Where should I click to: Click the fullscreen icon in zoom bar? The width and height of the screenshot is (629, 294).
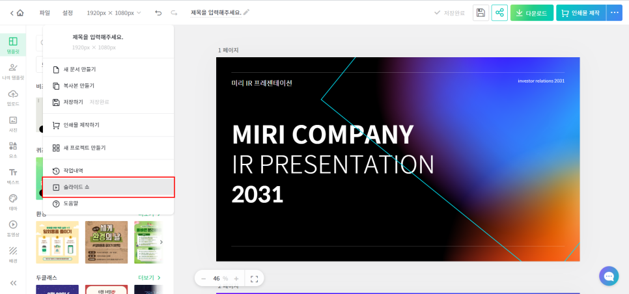pyautogui.click(x=254, y=278)
